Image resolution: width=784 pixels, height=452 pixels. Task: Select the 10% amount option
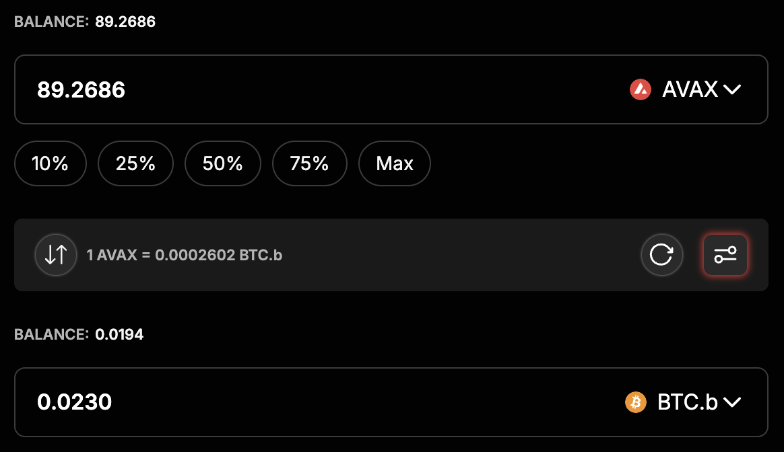[x=51, y=163]
